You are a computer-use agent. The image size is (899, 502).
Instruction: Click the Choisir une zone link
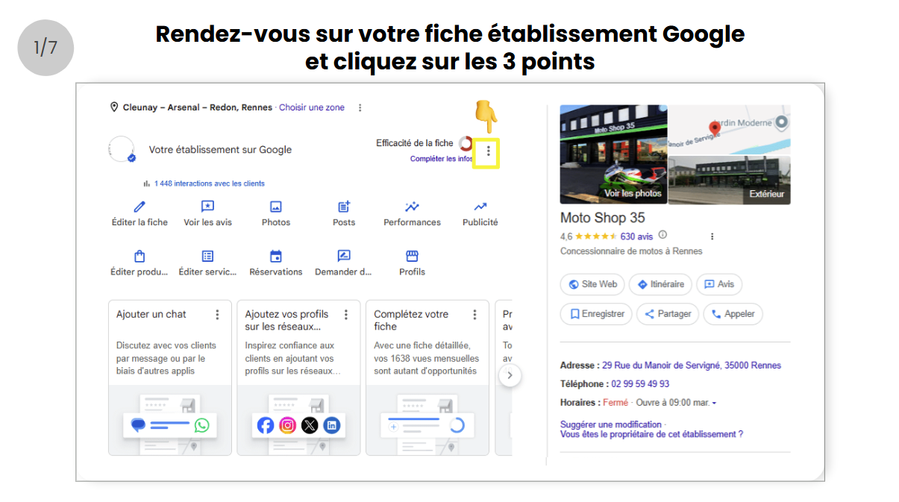(x=312, y=107)
